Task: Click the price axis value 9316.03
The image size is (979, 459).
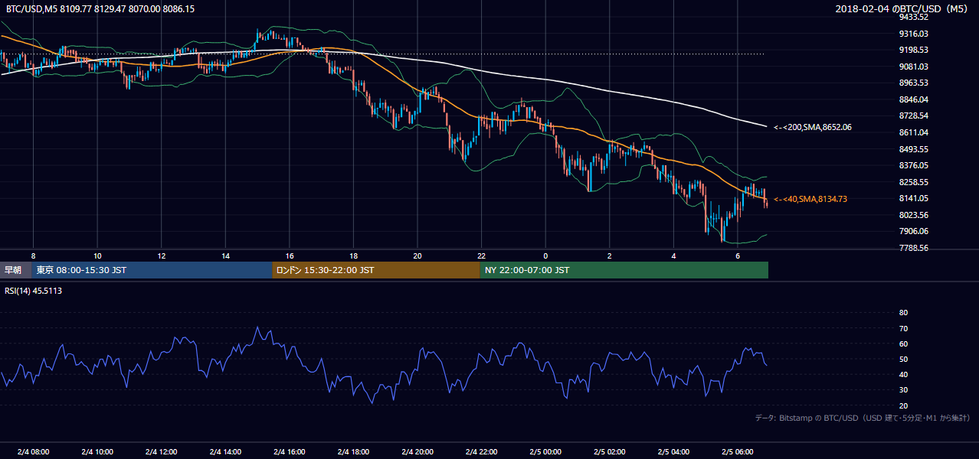Action: (x=914, y=34)
